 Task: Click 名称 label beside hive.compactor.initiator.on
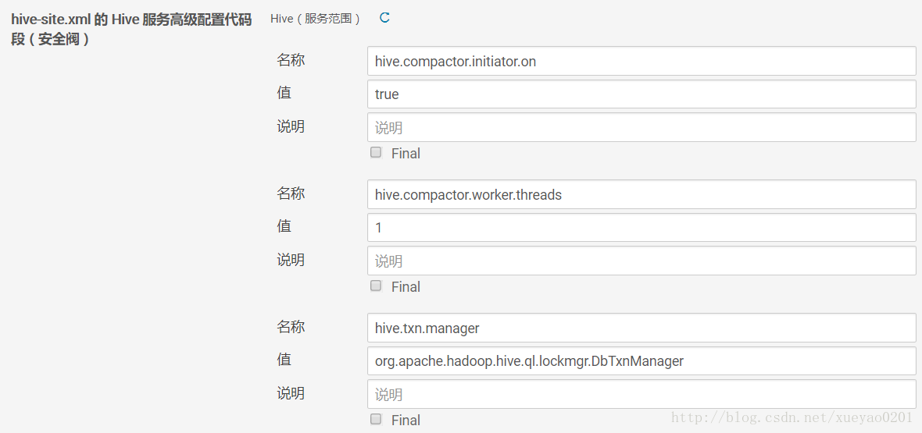pos(291,60)
